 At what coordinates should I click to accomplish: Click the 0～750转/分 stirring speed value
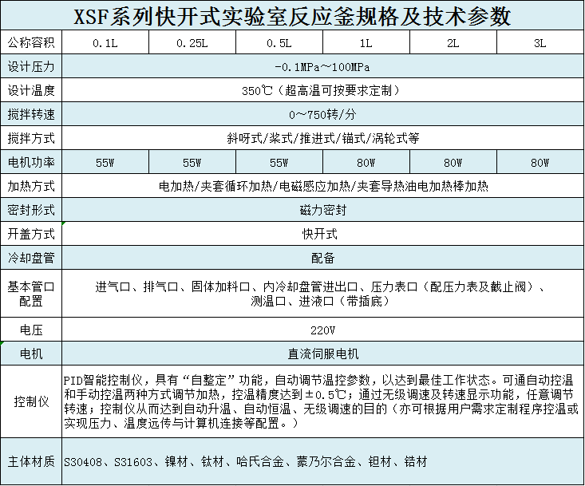click(322, 114)
